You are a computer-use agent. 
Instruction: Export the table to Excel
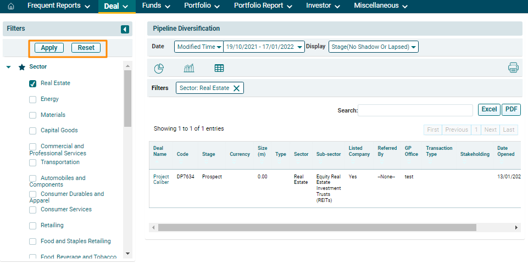488,109
